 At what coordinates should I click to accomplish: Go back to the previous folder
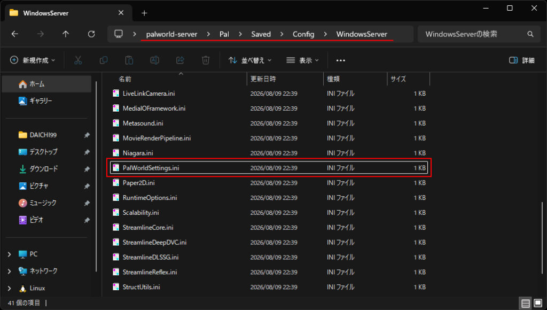pyautogui.click(x=14, y=34)
